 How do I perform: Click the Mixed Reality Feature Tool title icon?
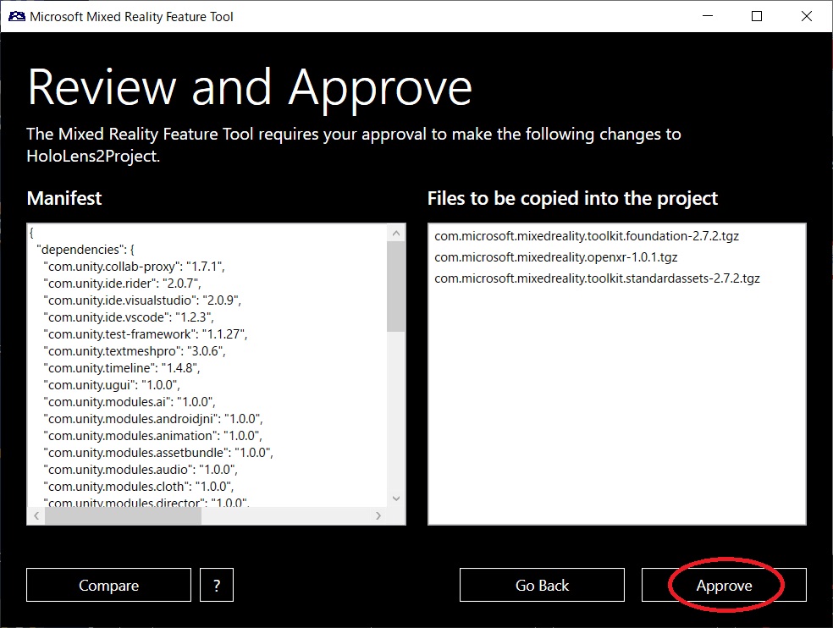tap(16, 16)
